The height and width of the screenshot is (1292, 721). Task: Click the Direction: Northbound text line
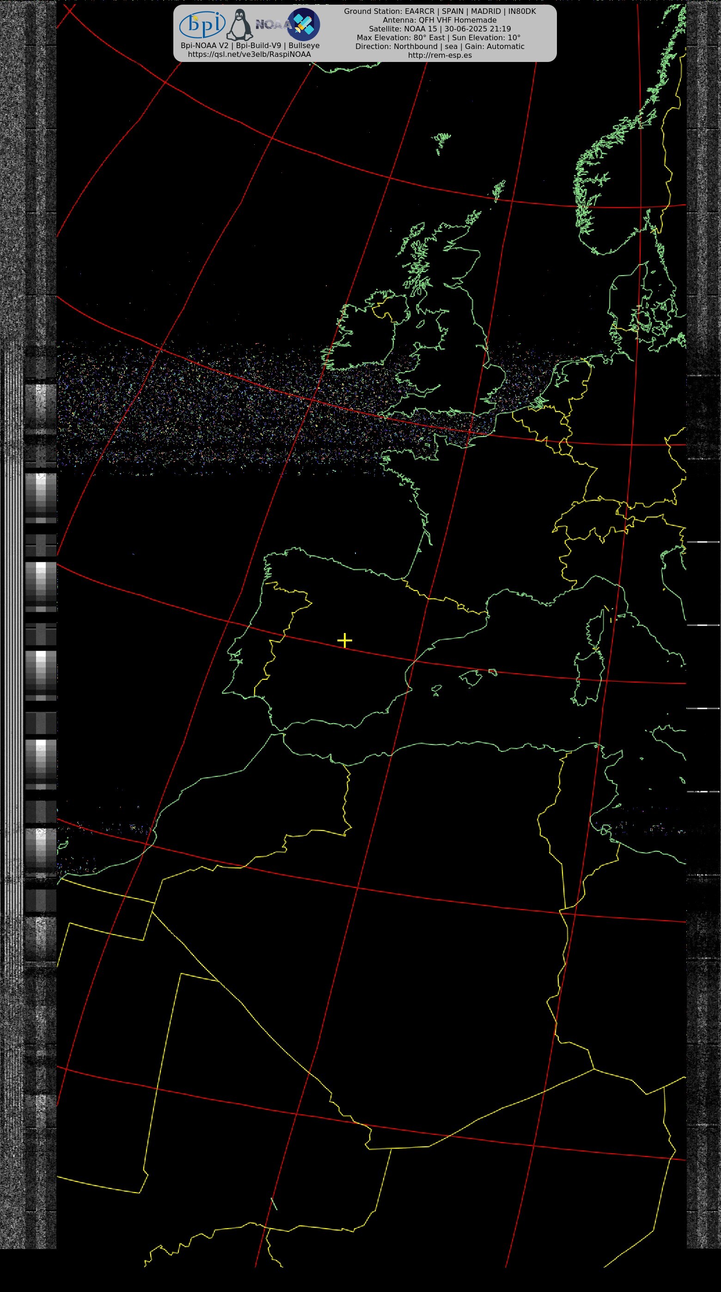point(440,47)
